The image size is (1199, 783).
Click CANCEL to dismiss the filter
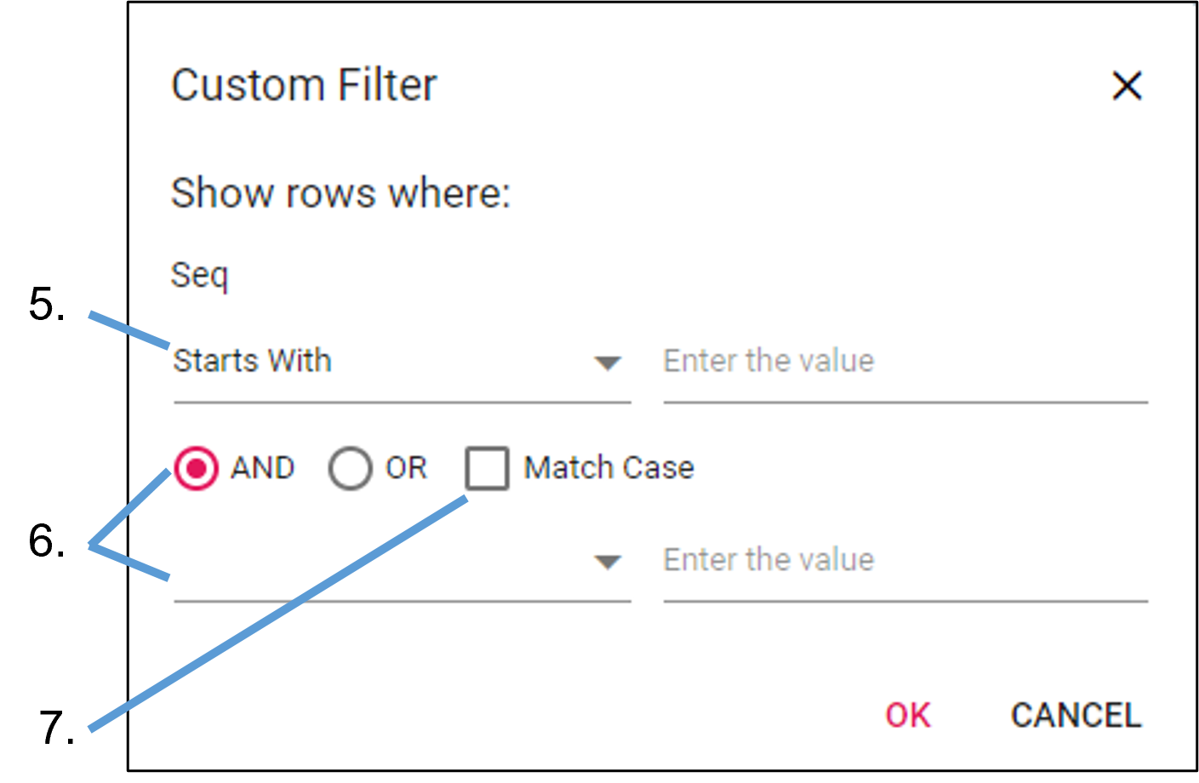coord(1076,716)
